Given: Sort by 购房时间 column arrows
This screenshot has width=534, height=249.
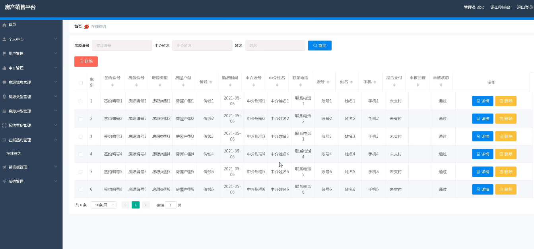Looking at the screenshot, I should point(230,85).
